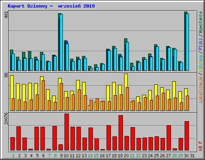The image size is (205, 160).
Task: Click day label 8 on x-axis
Action: 55,156
